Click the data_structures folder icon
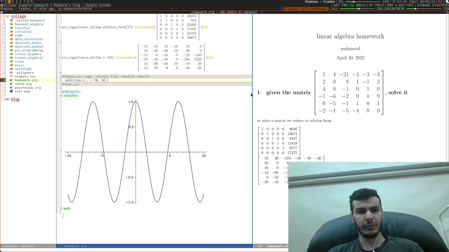This screenshot has height=252, width=449. [12, 39]
